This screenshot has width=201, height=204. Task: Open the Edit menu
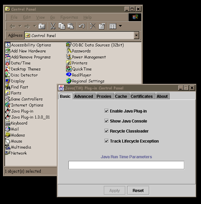click(x=27, y=17)
